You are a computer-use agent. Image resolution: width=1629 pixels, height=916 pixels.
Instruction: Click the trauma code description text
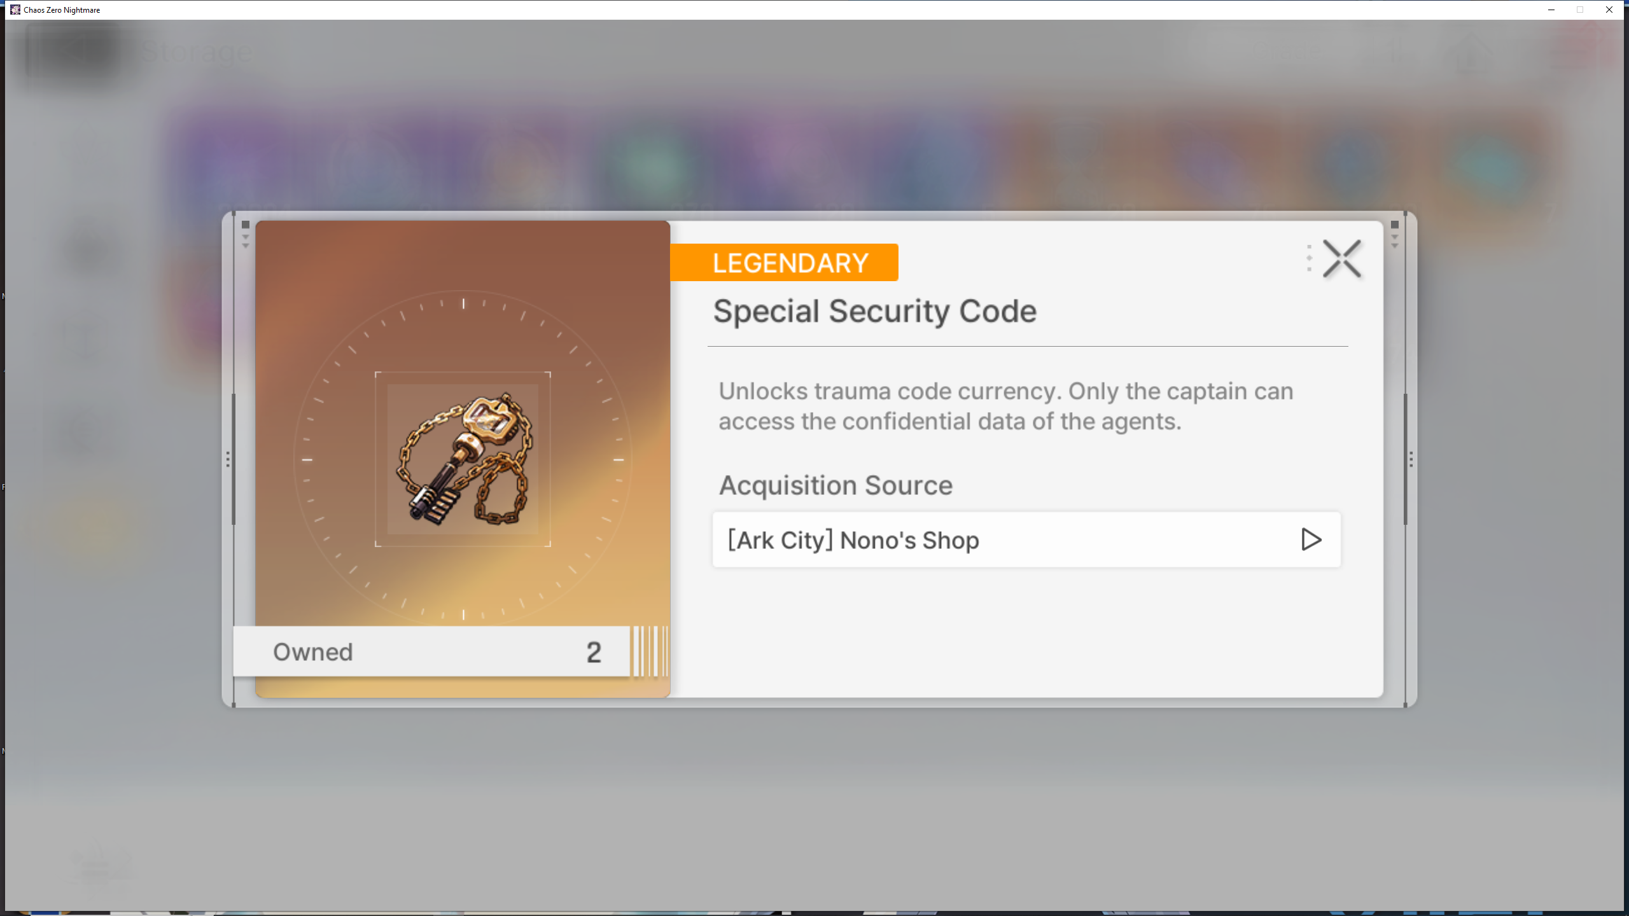coord(1005,406)
